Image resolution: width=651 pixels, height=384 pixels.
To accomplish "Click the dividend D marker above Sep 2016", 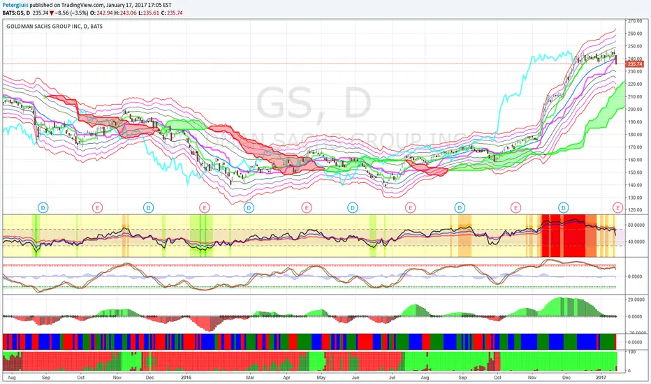I will click(460, 207).
